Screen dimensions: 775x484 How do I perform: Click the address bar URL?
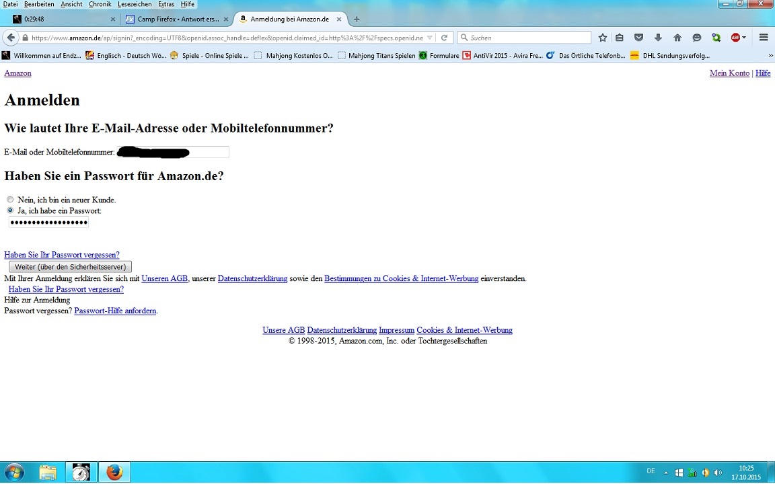pyautogui.click(x=227, y=38)
